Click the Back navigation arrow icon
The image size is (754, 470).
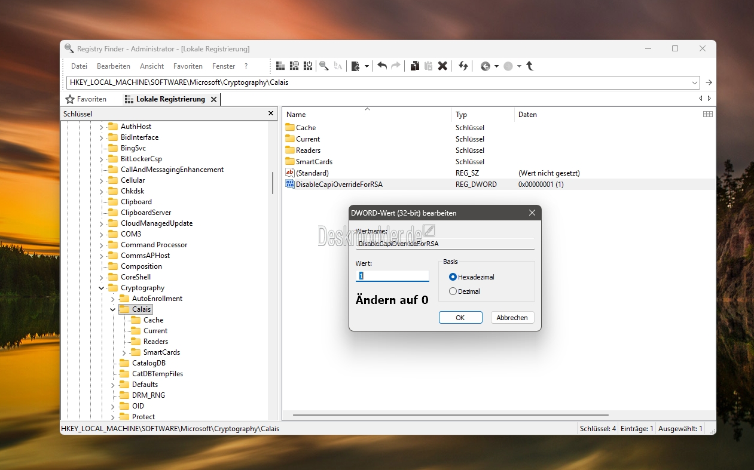[485, 66]
